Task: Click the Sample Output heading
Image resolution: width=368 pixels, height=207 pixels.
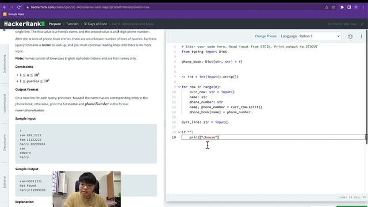Action: coord(27,169)
